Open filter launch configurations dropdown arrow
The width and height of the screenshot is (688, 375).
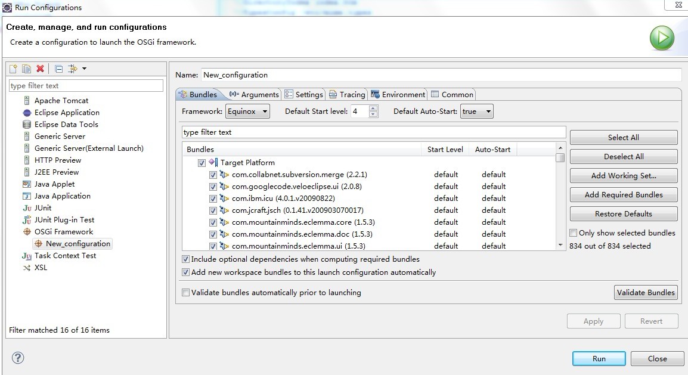point(84,69)
